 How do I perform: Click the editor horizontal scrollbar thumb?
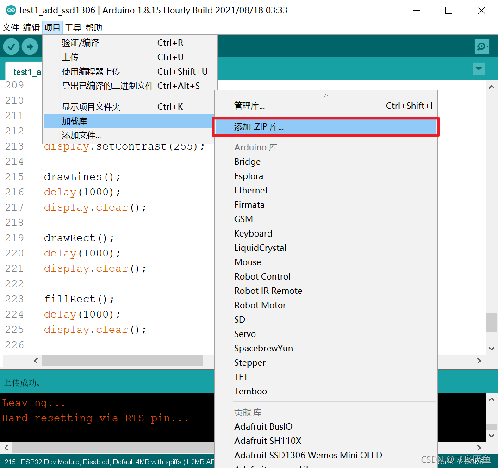[122, 361]
